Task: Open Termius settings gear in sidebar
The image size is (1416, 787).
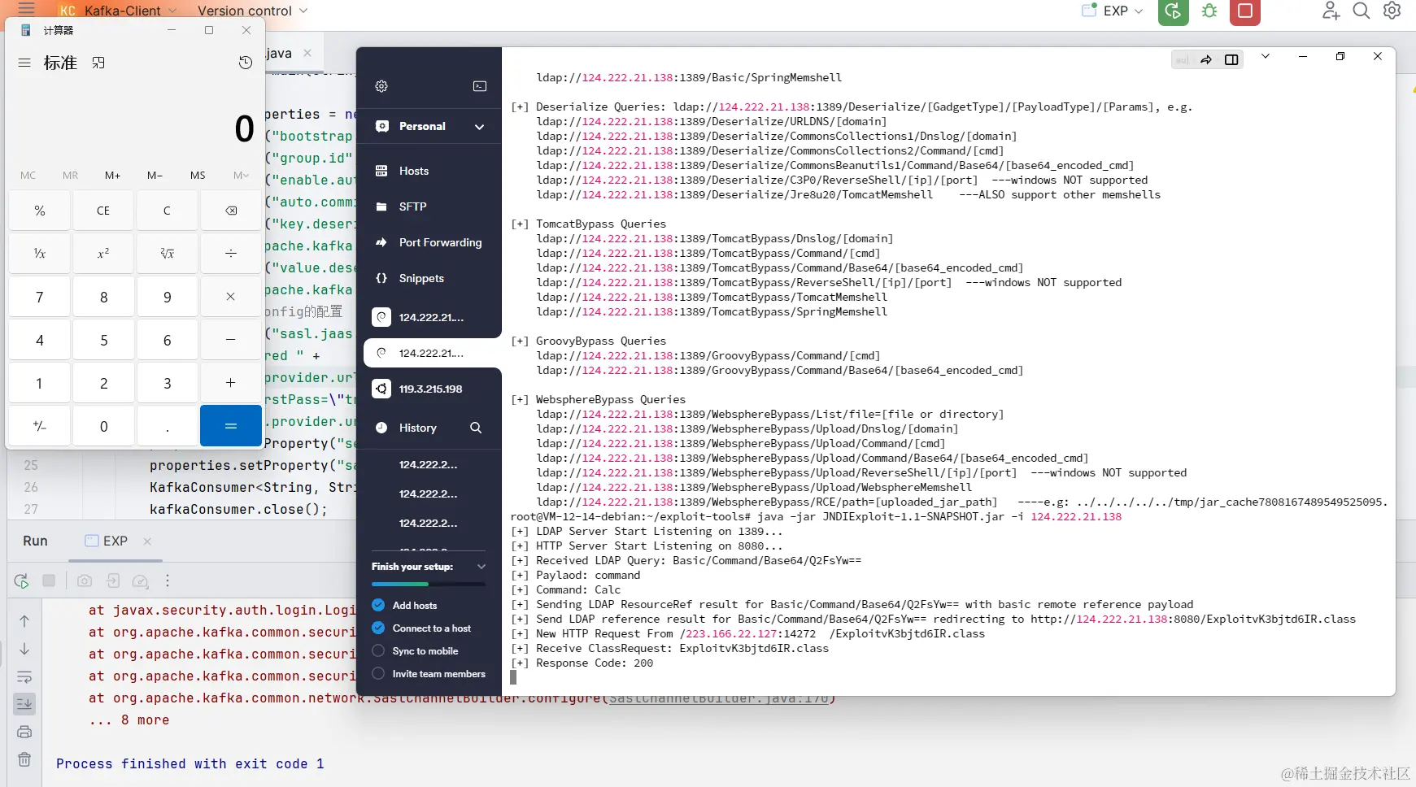Action: tap(381, 86)
